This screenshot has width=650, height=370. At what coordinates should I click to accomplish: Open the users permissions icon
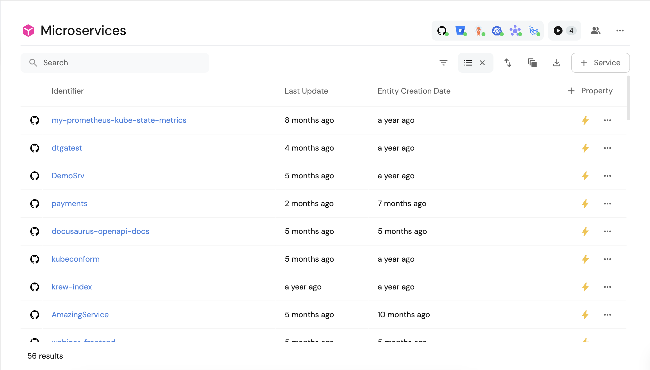(x=596, y=31)
